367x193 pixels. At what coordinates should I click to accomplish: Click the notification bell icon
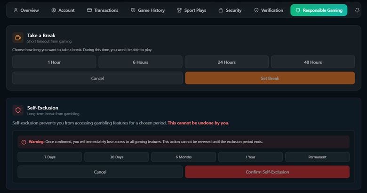coord(357,10)
